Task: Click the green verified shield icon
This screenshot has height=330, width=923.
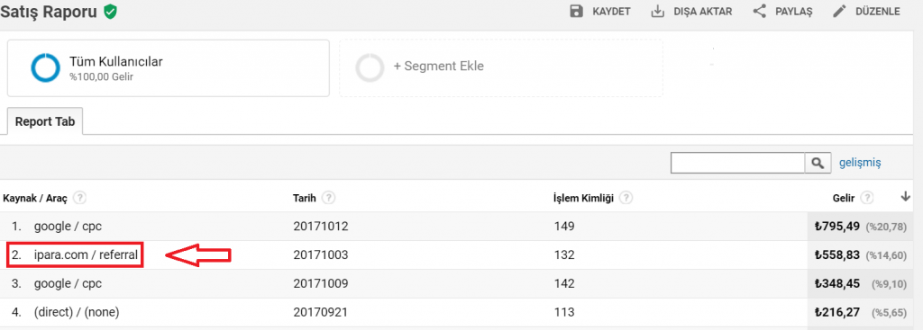Action: 109,11
